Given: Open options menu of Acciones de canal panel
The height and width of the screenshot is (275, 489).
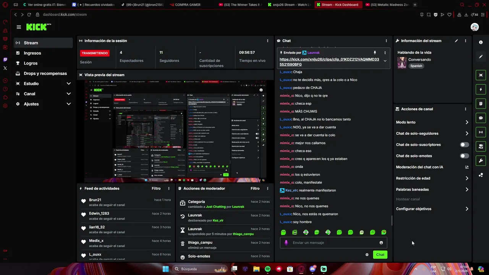Looking at the screenshot, I should click(x=465, y=109).
